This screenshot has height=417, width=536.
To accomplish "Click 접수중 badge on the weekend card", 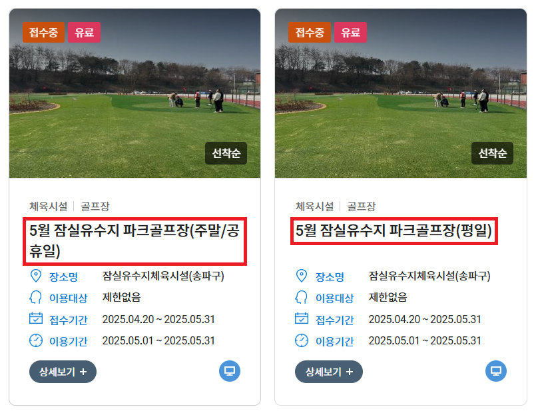I will pyautogui.click(x=43, y=33).
